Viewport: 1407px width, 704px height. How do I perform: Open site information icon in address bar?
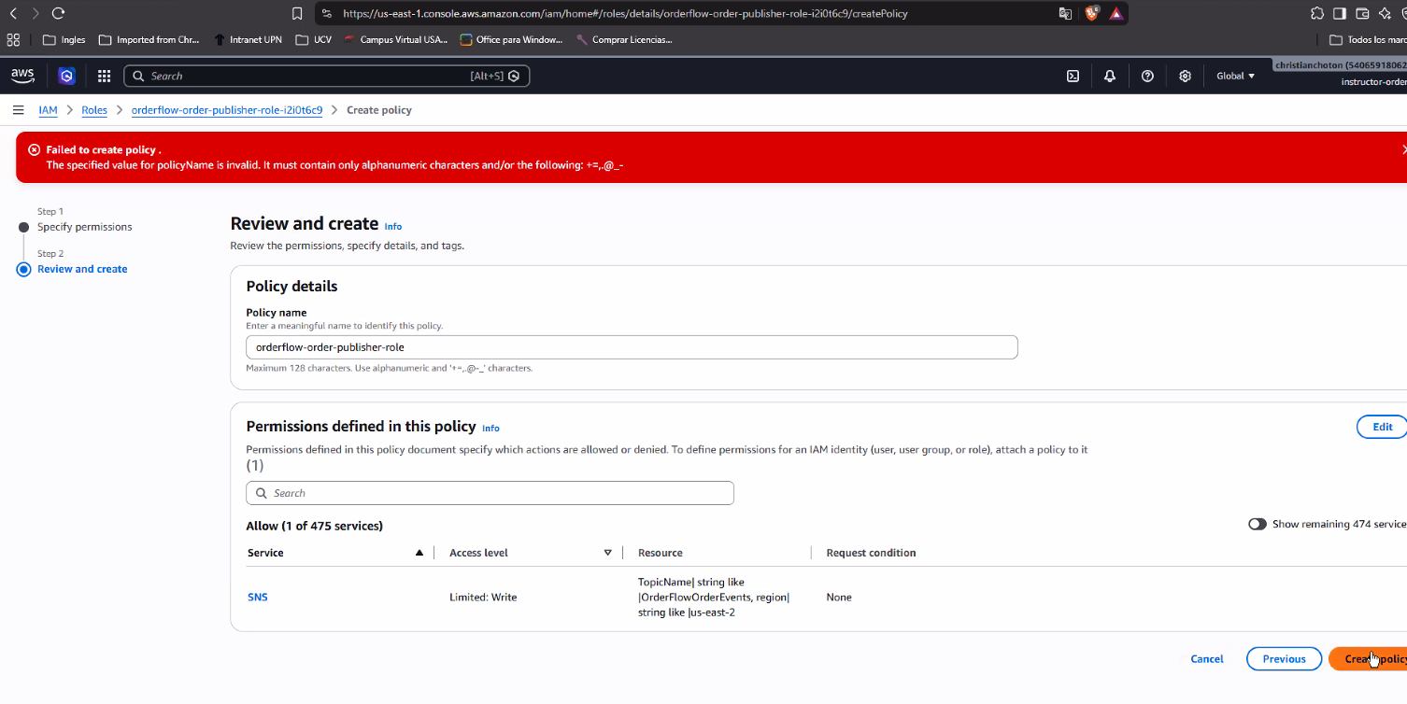[x=326, y=14]
